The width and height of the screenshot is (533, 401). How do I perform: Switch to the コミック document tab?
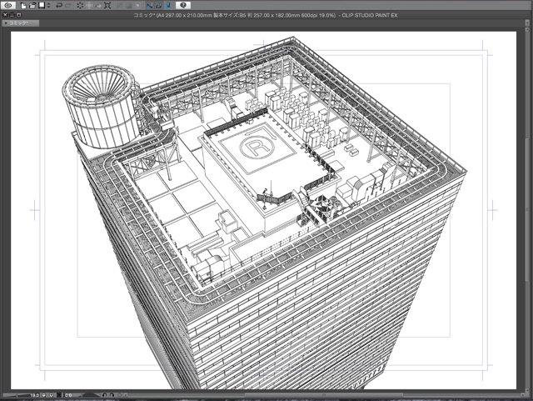click(20, 23)
